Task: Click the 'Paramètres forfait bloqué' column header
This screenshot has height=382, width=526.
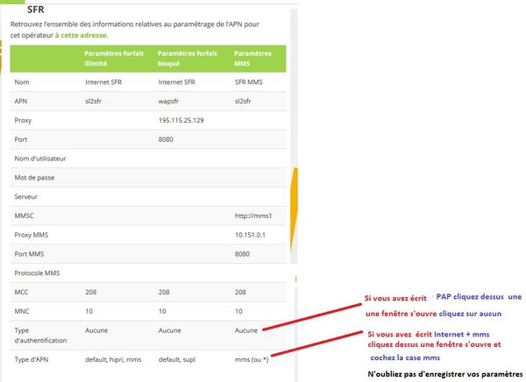Action: pyautogui.click(x=182, y=58)
